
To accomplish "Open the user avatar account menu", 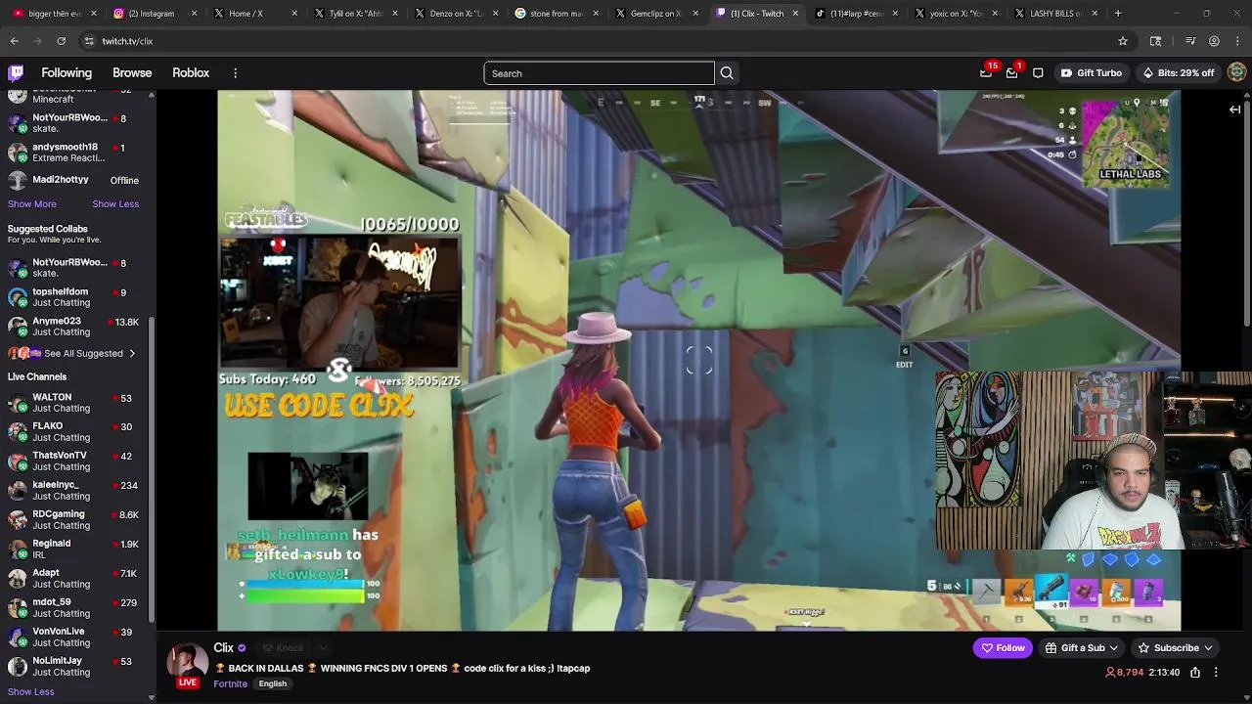I will click(1237, 73).
